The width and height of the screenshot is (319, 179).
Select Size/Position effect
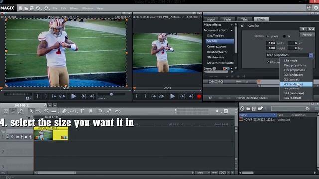click(215, 35)
